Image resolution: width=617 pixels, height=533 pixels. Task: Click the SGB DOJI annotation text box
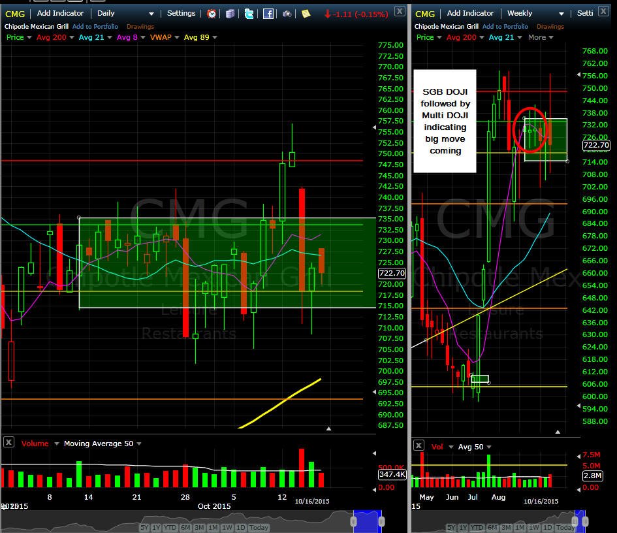(x=445, y=121)
